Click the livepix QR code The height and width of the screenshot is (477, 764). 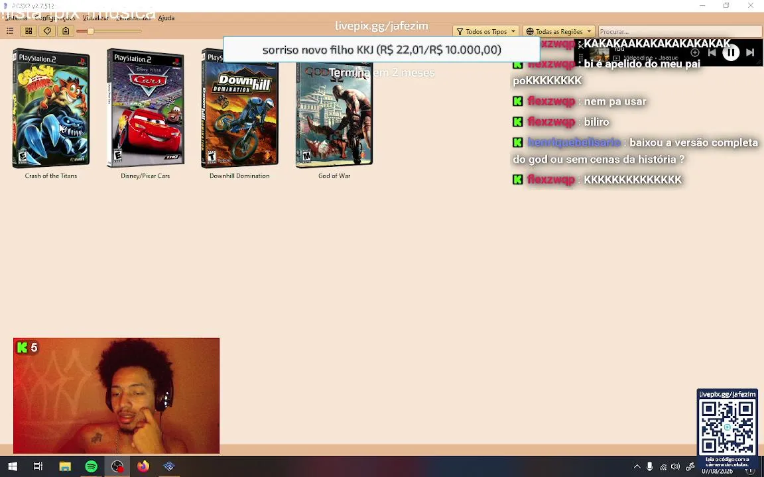point(727,427)
